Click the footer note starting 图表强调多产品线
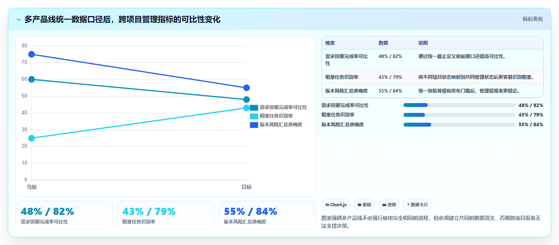 tap(431, 222)
